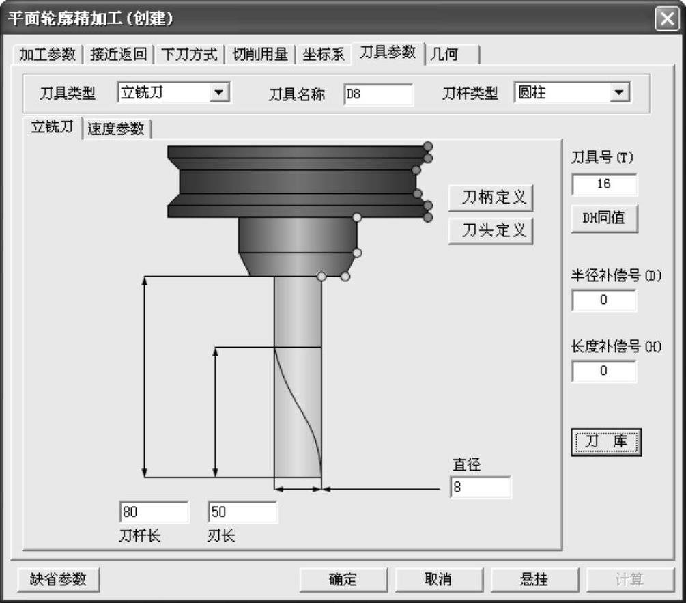Click the 刀柄定义 button
The width and height of the screenshot is (686, 603).
tap(491, 198)
